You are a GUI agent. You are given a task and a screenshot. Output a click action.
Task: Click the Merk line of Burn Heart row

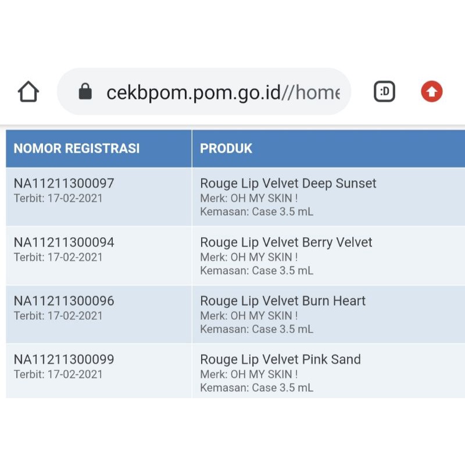(x=249, y=316)
